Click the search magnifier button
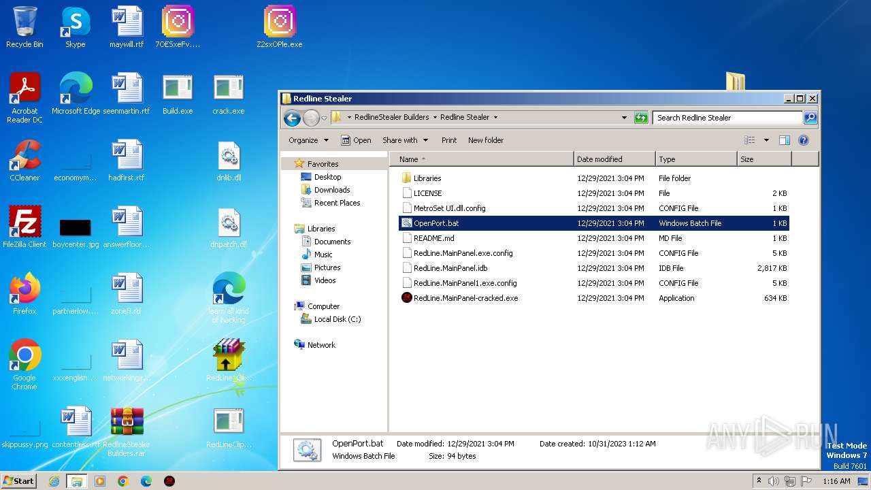 click(810, 118)
